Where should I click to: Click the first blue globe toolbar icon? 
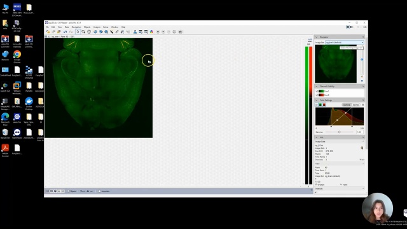tap(95, 32)
